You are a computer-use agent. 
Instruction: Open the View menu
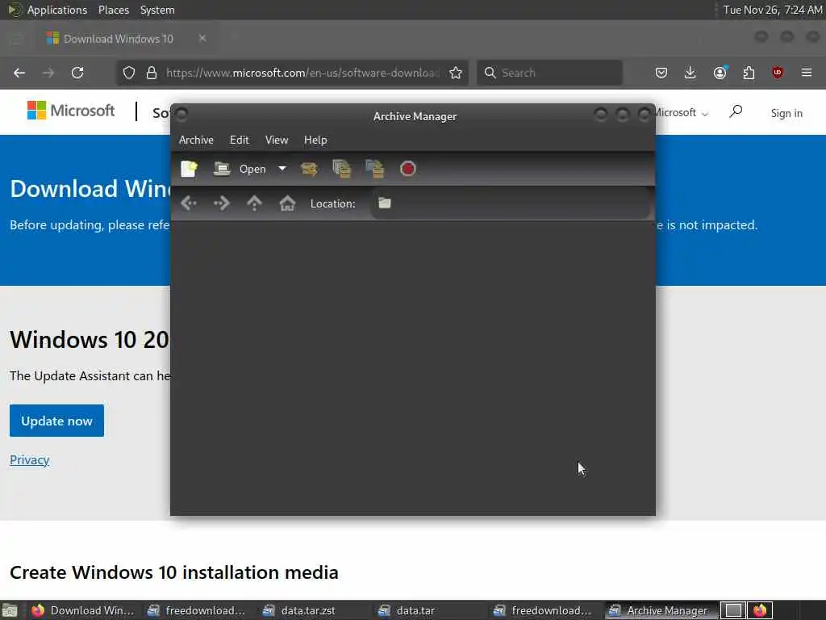tap(277, 140)
